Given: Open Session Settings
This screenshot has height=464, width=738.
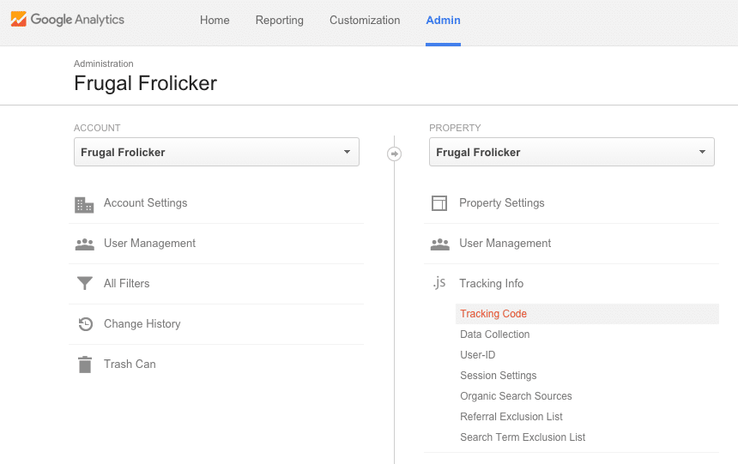Looking at the screenshot, I should (499, 376).
